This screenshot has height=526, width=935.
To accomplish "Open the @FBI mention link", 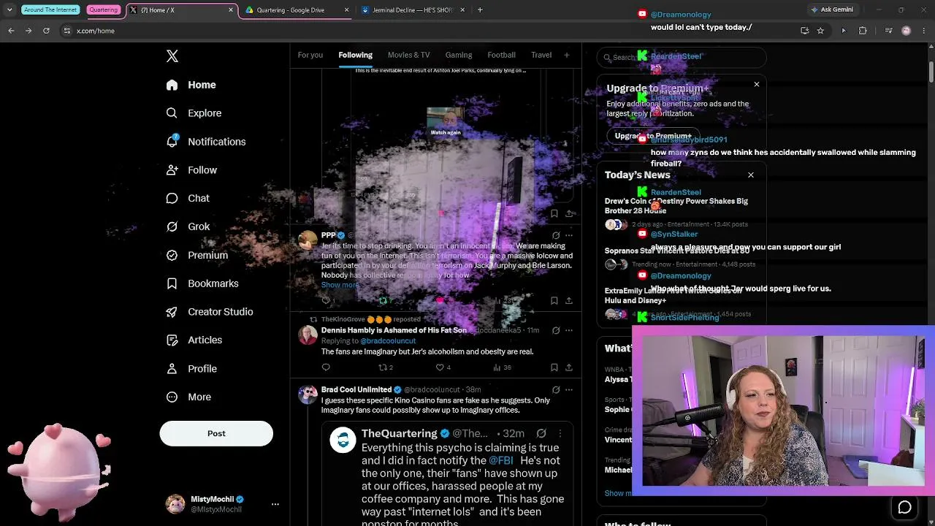I will pyautogui.click(x=500, y=460).
